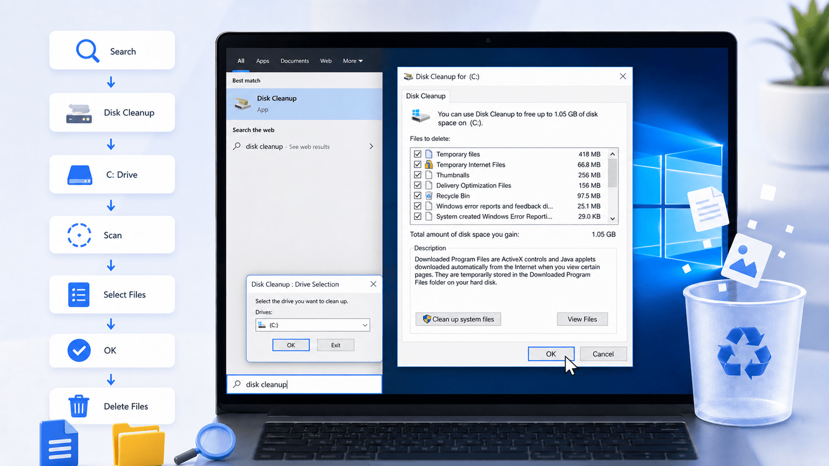Click the search icon in the search box
The width and height of the screenshot is (829, 466).
tap(237, 384)
